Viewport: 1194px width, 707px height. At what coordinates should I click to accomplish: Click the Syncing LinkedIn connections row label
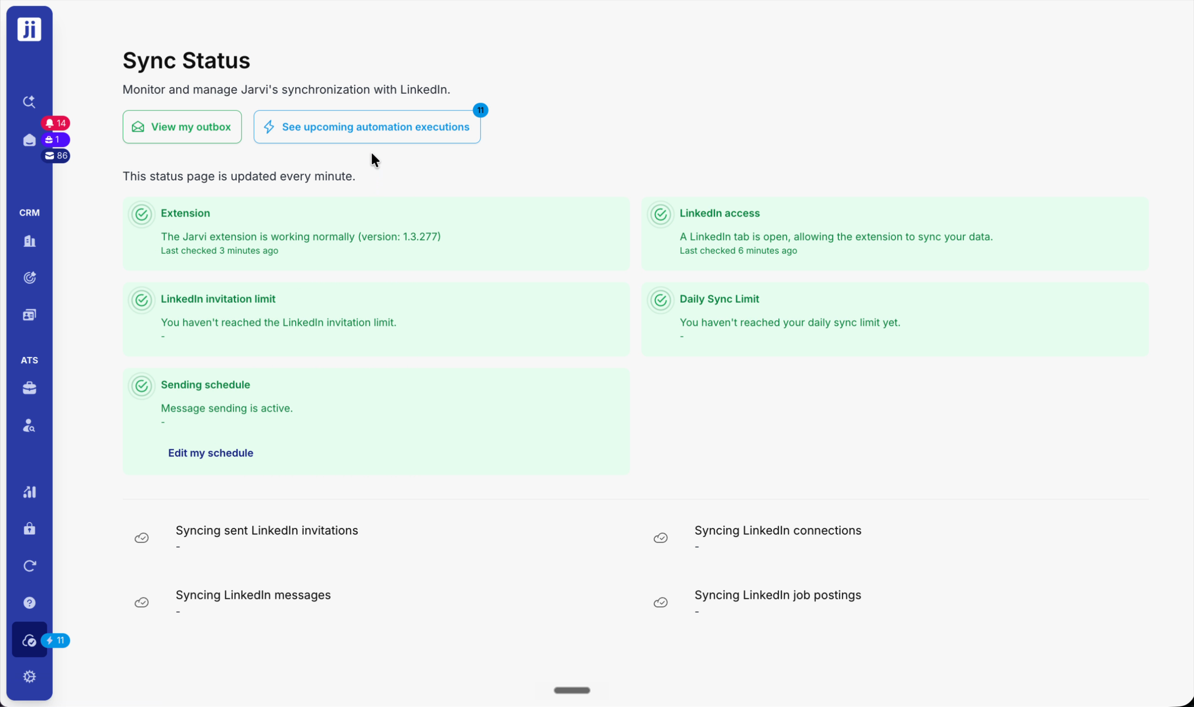click(x=778, y=530)
